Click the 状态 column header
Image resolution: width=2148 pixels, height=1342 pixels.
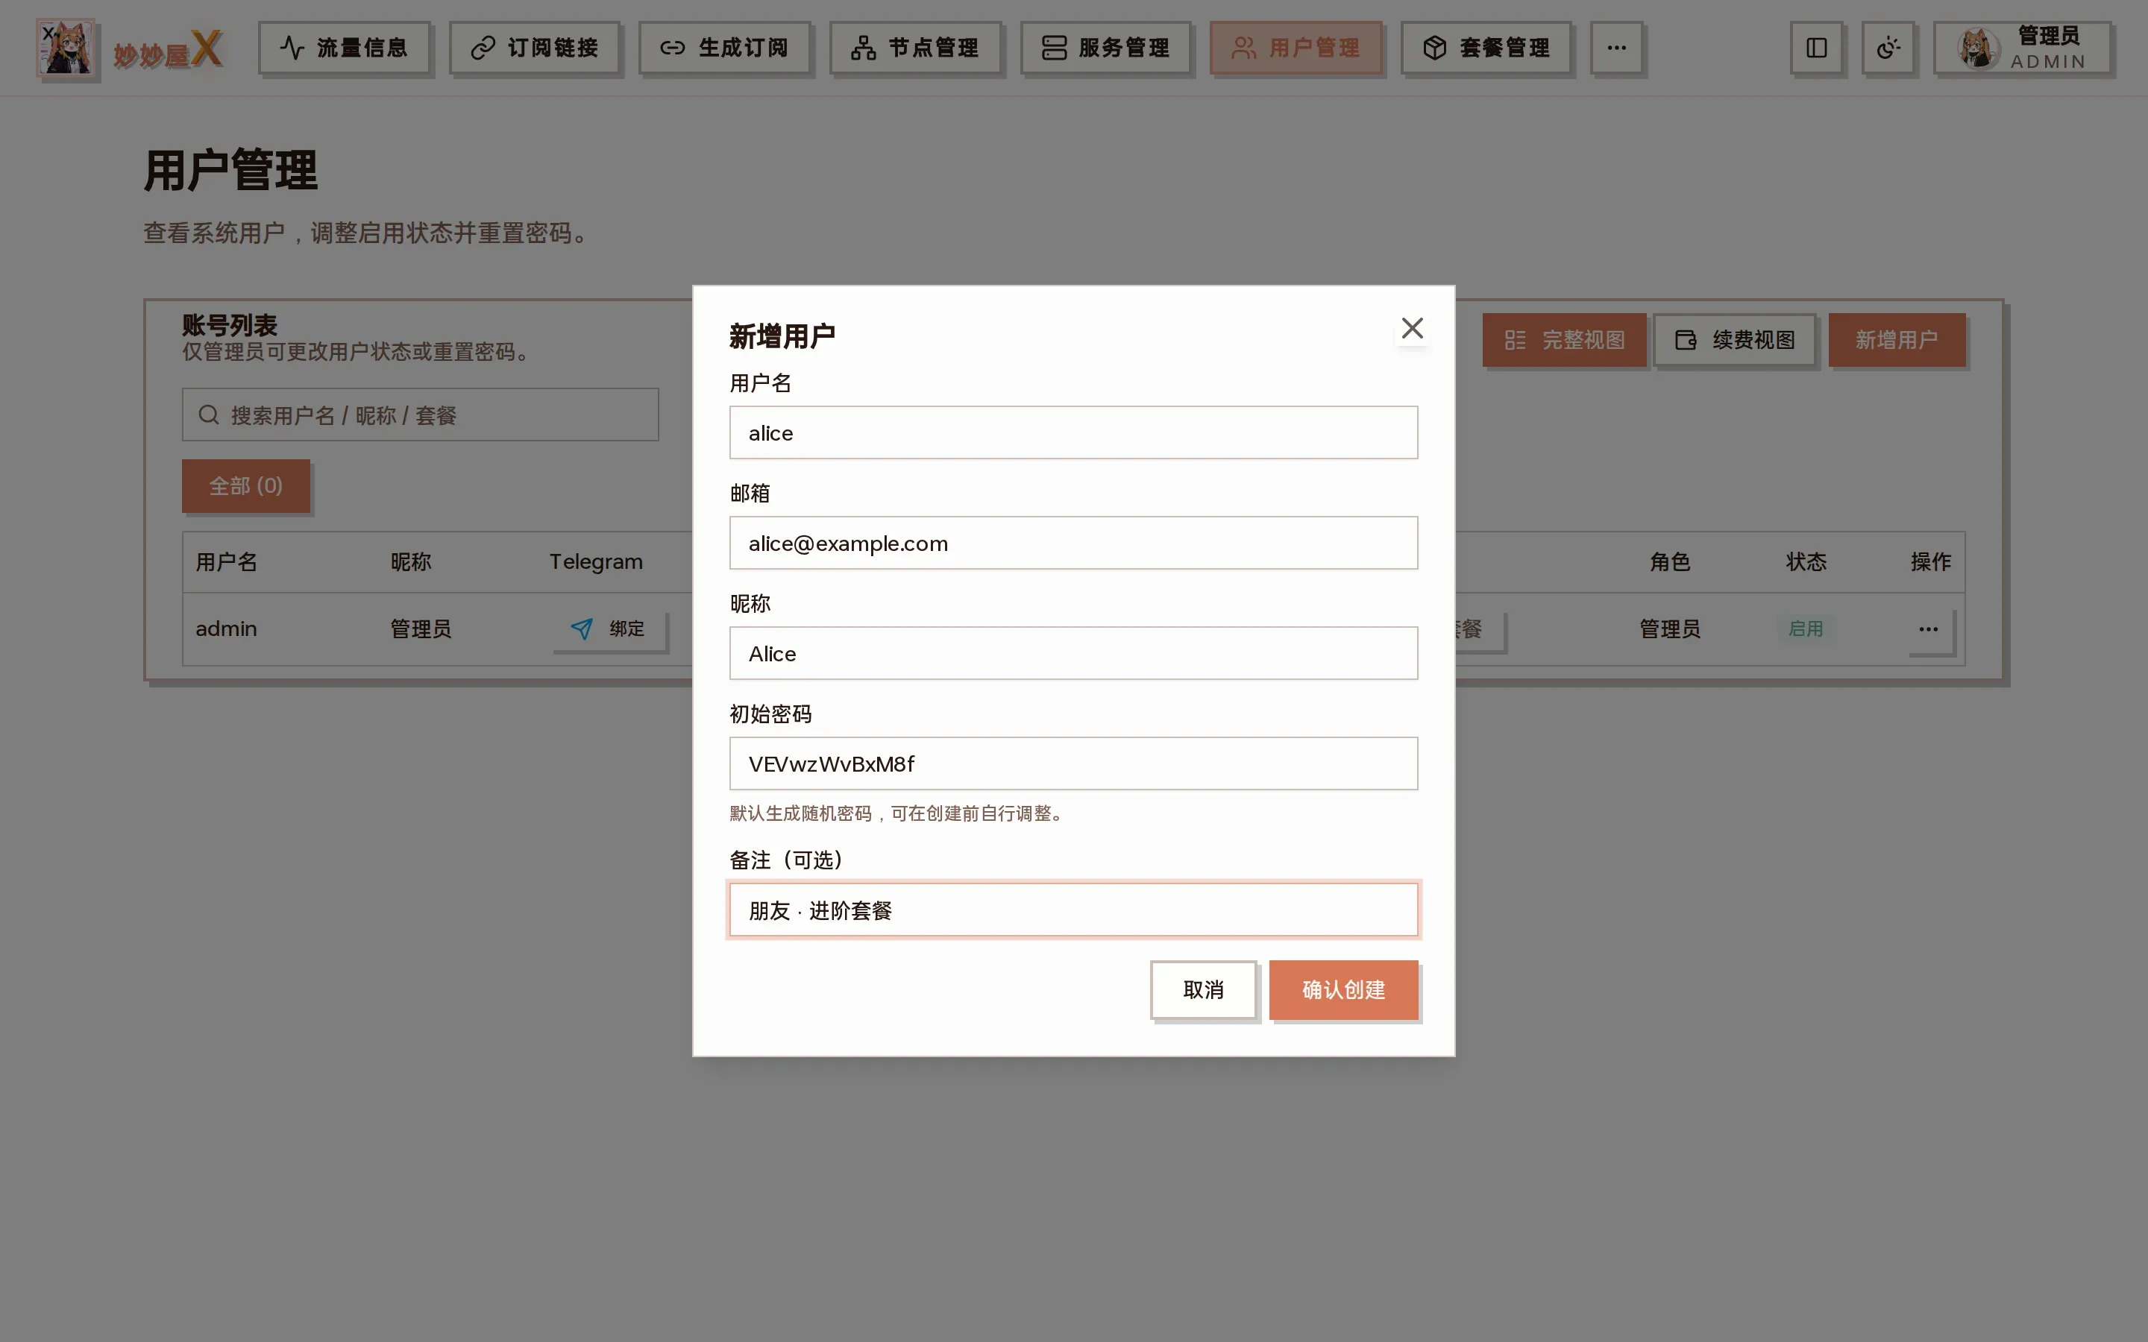pyautogui.click(x=1806, y=562)
